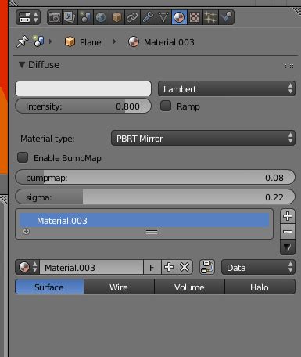The image size is (301, 357).
Task: Open the Texture properties tab
Action: pyautogui.click(x=195, y=17)
